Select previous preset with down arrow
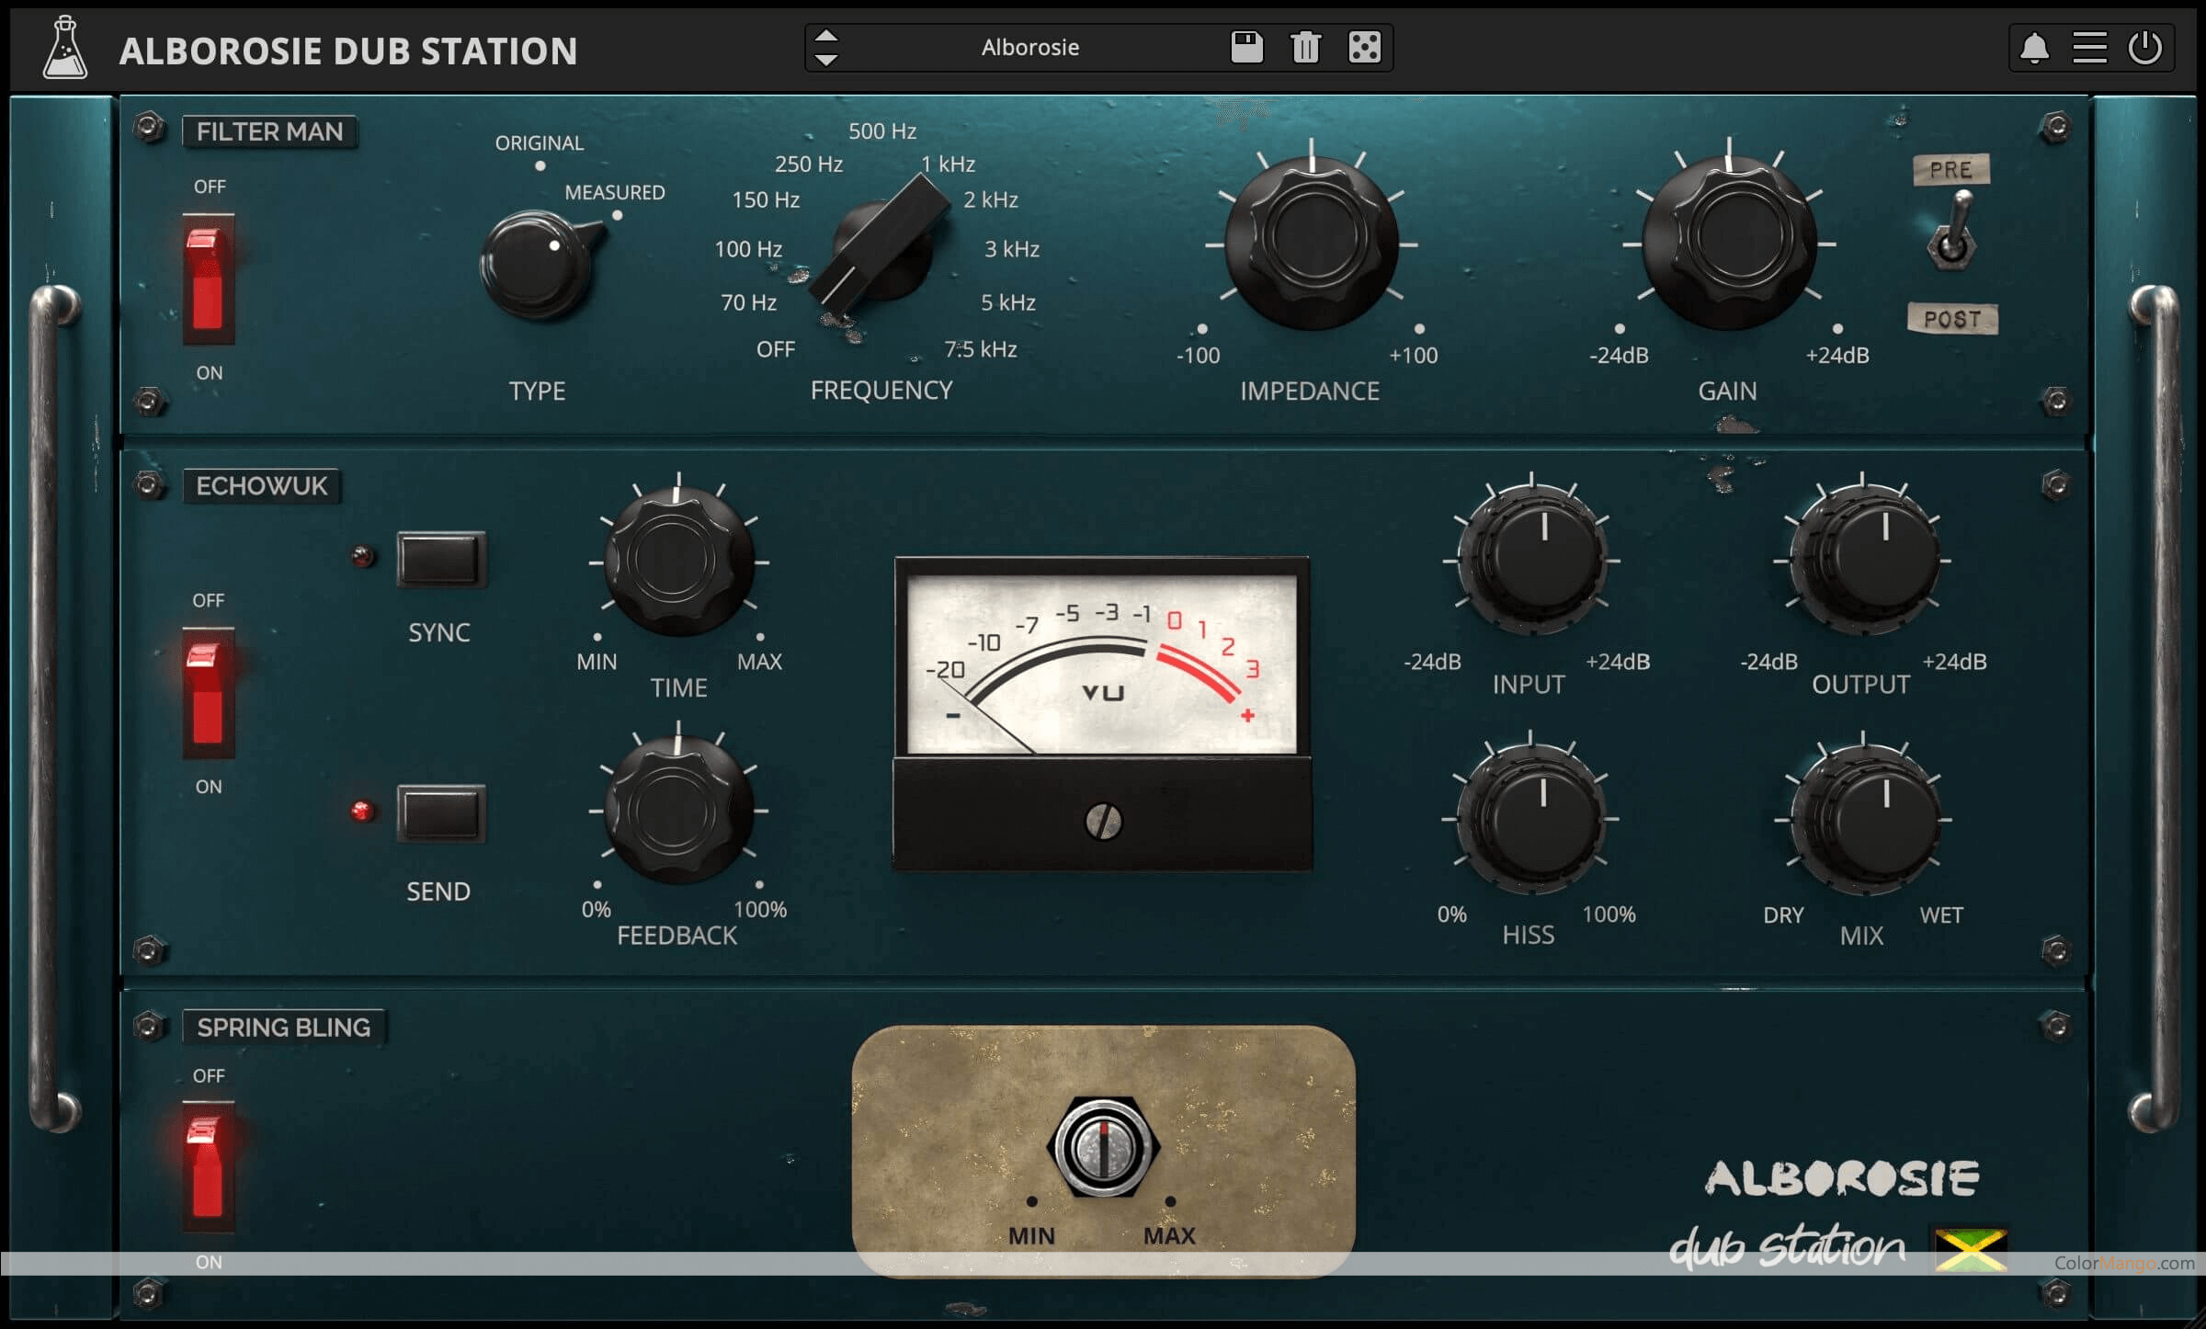2206x1329 pixels. 826,60
